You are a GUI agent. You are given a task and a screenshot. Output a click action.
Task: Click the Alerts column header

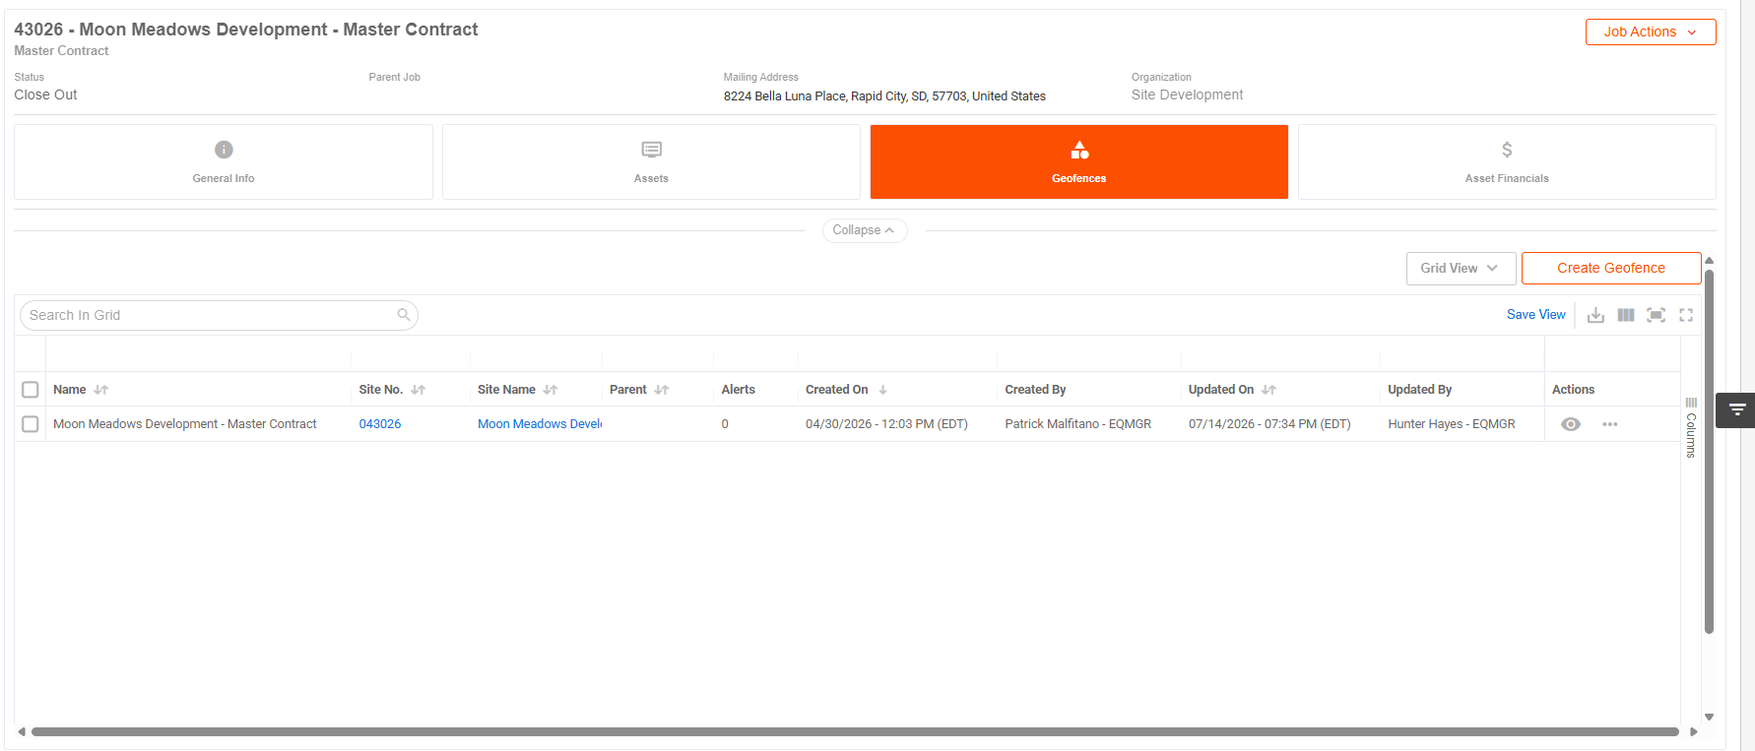click(738, 390)
